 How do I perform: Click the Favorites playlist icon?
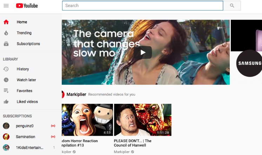point(6,91)
